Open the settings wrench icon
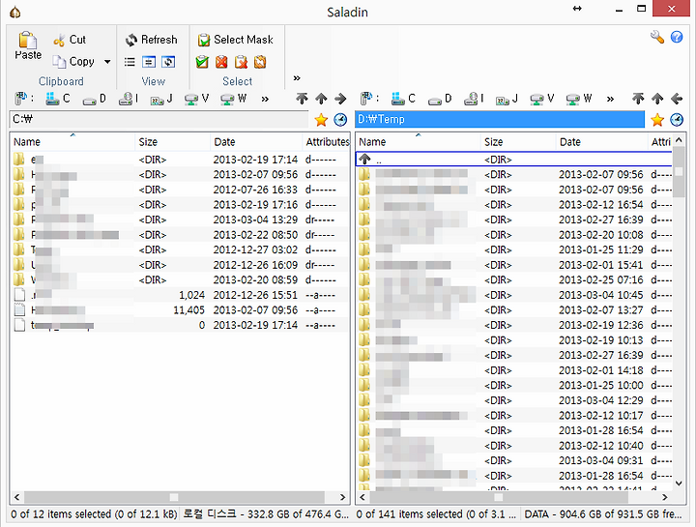 [657, 37]
